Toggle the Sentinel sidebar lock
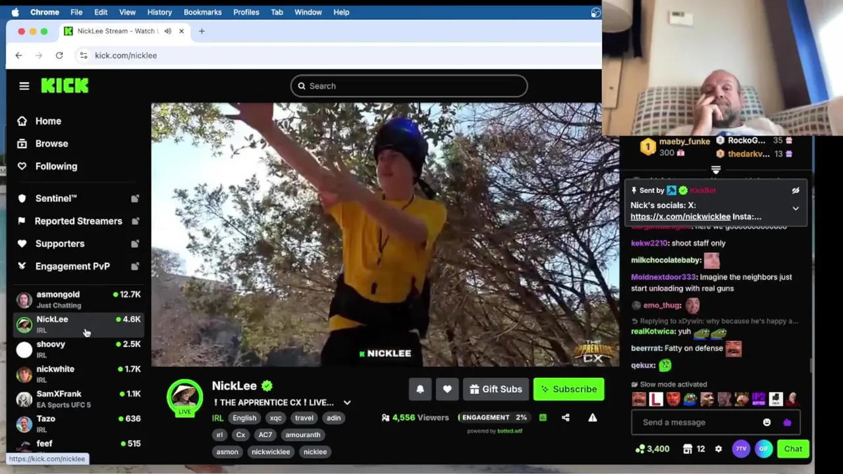 point(135,198)
